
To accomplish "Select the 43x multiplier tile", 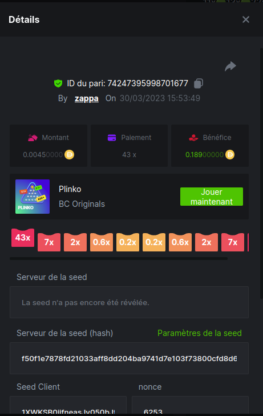I will tap(23, 238).
